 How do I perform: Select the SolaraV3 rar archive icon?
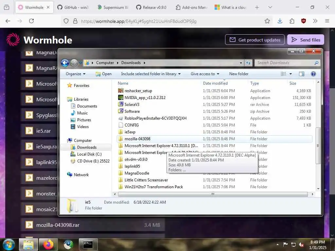tap(120, 104)
